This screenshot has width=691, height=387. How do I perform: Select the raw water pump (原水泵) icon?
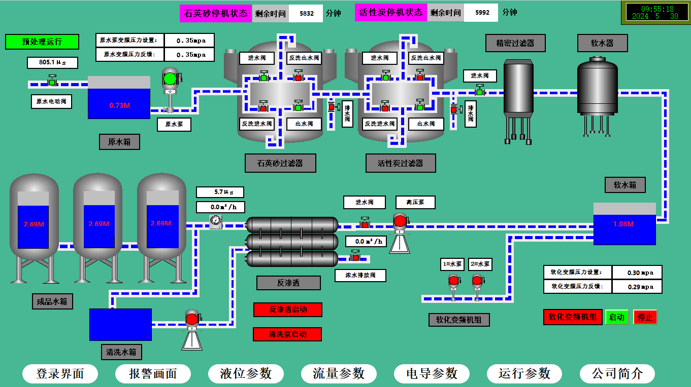click(171, 89)
